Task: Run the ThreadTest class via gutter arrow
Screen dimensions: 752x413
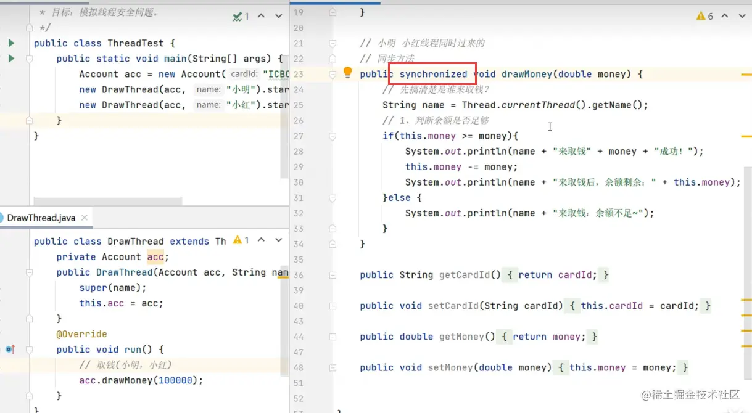Action: pyautogui.click(x=11, y=43)
